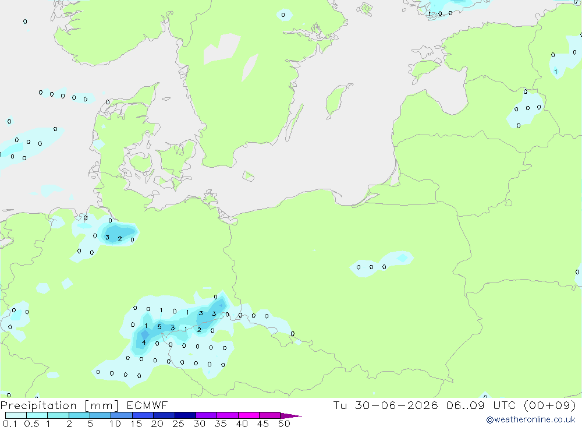This screenshot has height=427, width=582.
Task: Click the '0.5' legend scale label
Action: (x=31, y=424)
